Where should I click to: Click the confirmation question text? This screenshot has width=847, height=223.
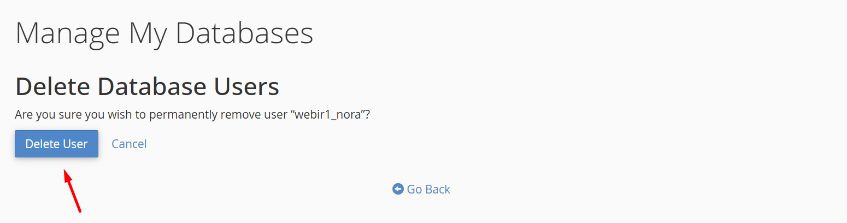point(192,115)
